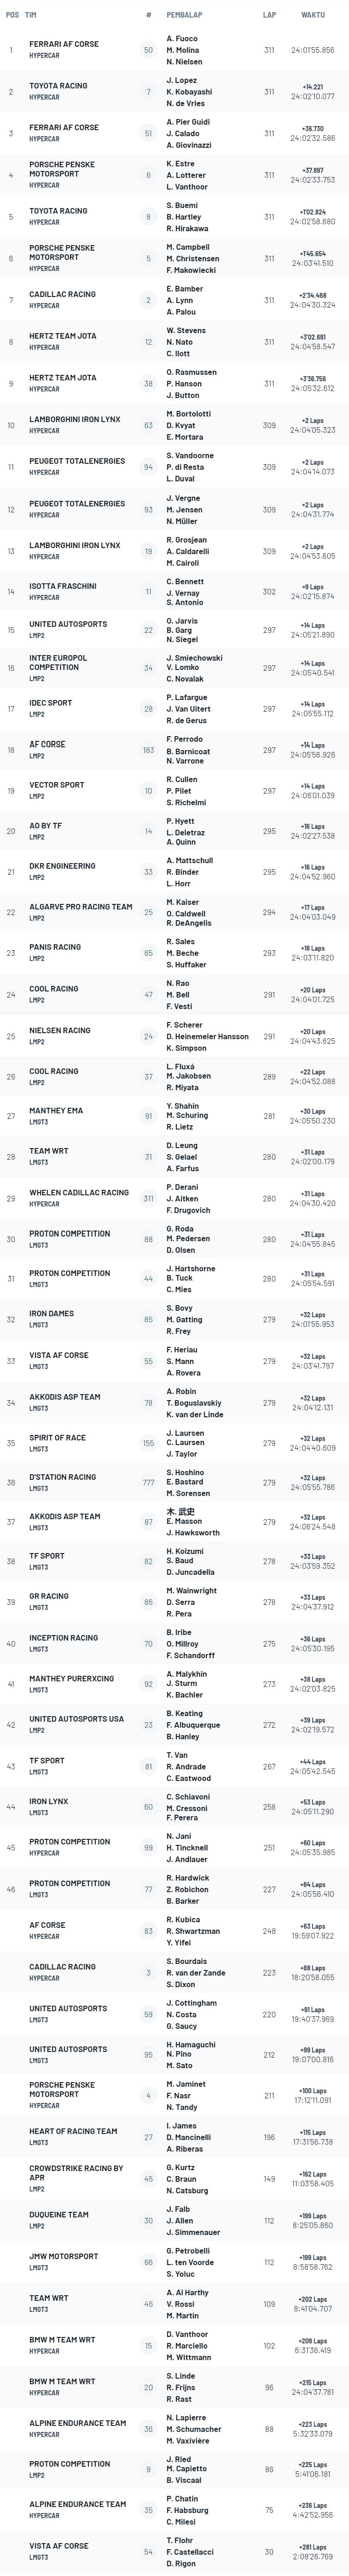
Task: Sort by the POS column header
Action: (x=12, y=15)
